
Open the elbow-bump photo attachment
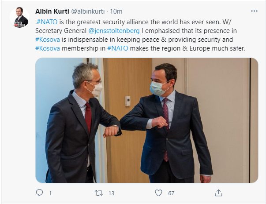(x=147, y=120)
